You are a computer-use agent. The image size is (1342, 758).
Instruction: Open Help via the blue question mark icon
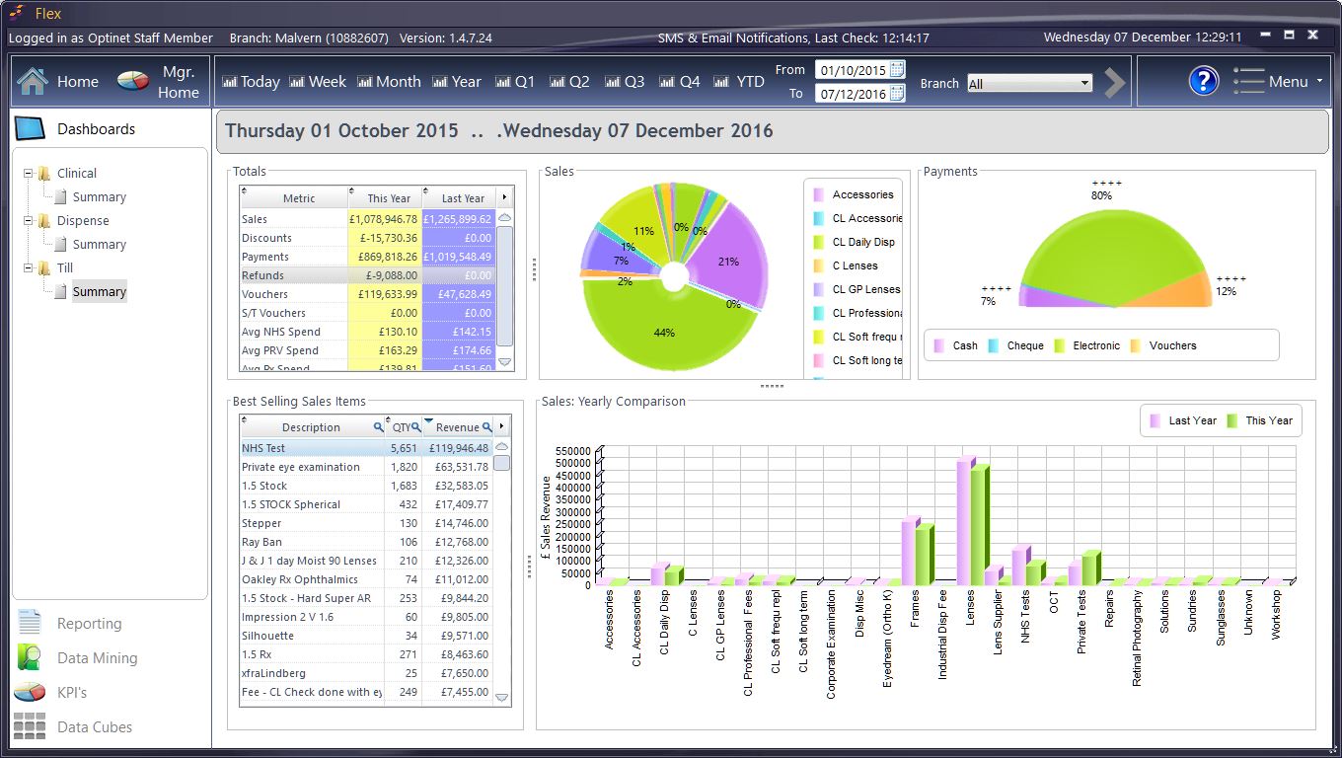[1203, 81]
